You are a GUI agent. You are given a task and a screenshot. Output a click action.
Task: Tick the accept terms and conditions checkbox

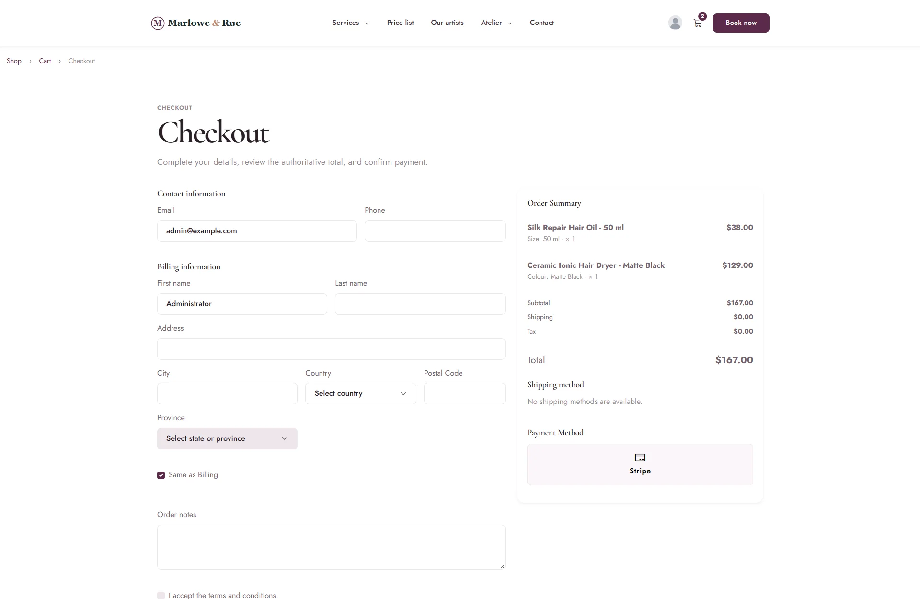161,595
